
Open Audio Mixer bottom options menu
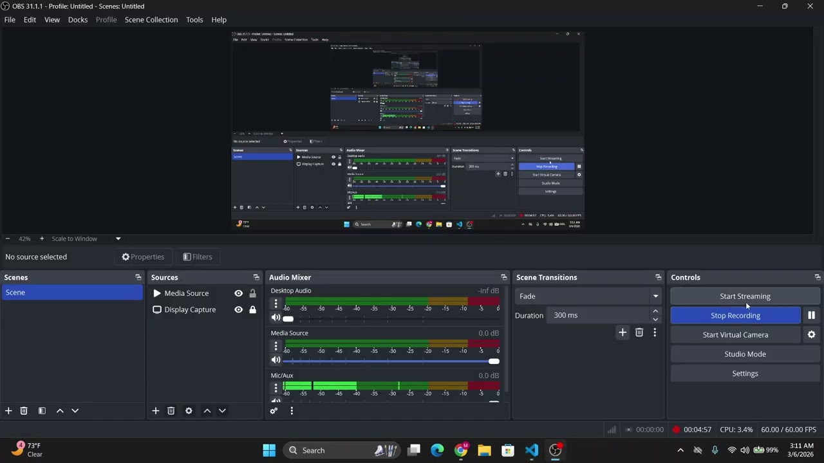[292, 411]
